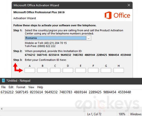The height and width of the screenshot is (116, 142).
Task: Click the Microsoft Office Activation Wizard title
Action: tap(36, 5)
